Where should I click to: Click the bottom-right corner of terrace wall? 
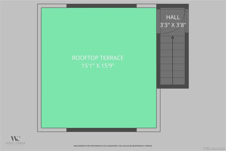click(158, 130)
